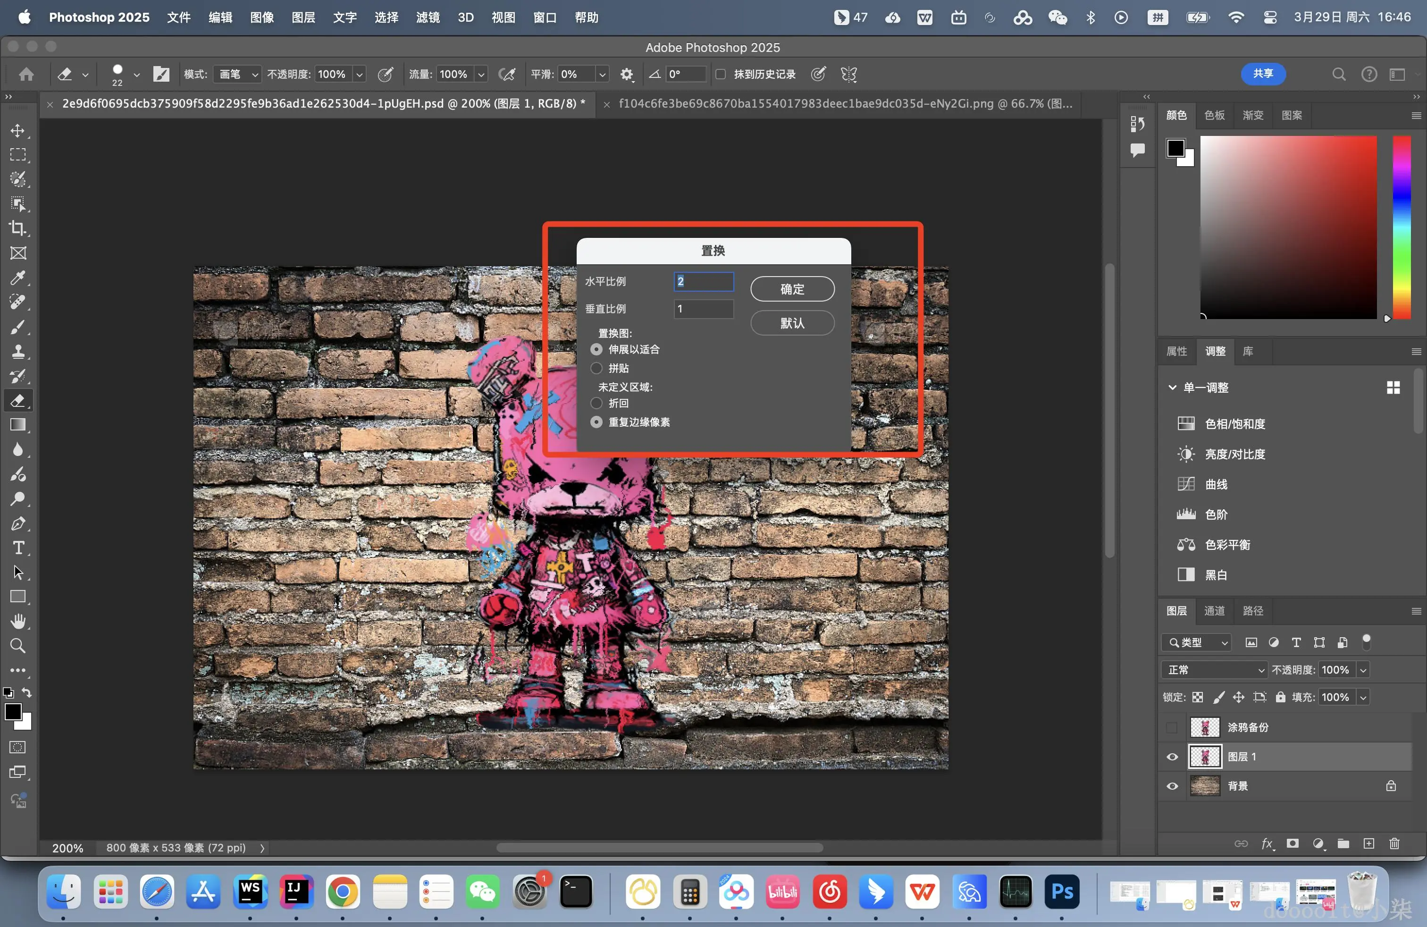Open the 模式 画笔 dropdown
The height and width of the screenshot is (927, 1427).
point(237,75)
